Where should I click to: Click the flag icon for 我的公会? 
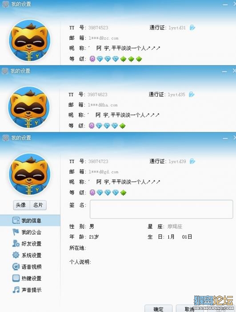click(x=16, y=232)
